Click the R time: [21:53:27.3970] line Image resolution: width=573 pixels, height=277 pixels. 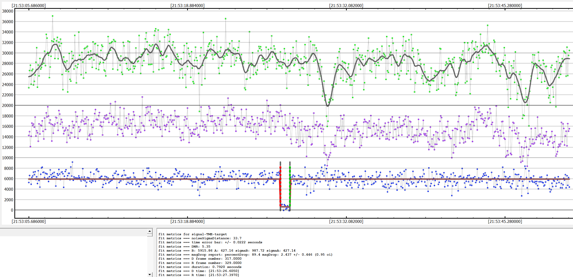pos(199,275)
